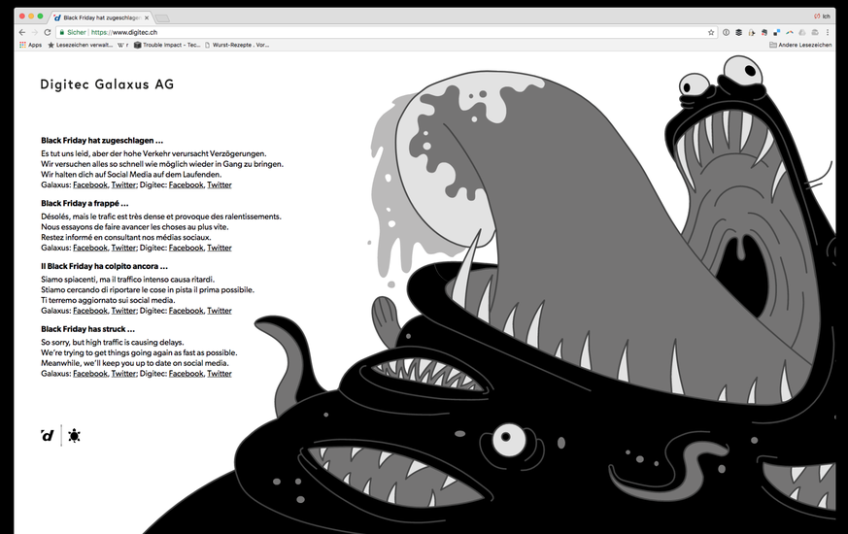Click the Buffer stacked-layers extension icon
The height and width of the screenshot is (534, 848).
pyautogui.click(x=738, y=32)
